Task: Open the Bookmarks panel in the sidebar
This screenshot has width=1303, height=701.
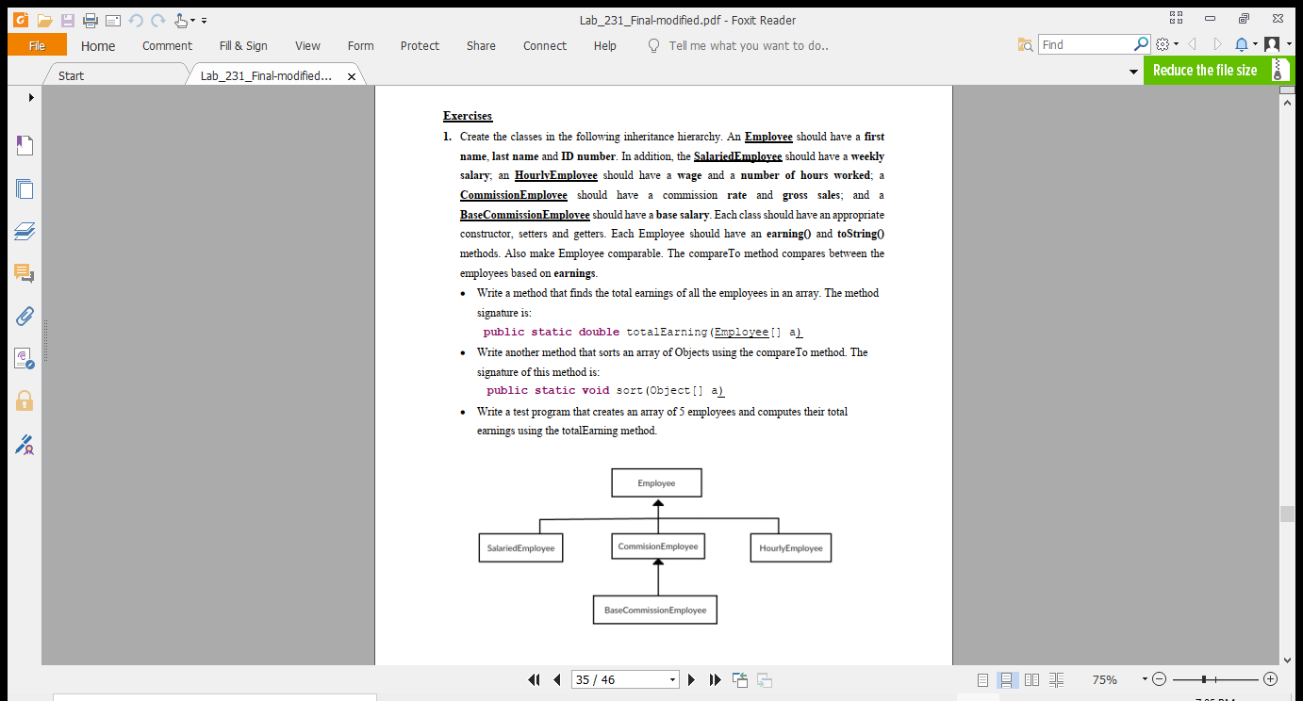Action: pos(24,144)
